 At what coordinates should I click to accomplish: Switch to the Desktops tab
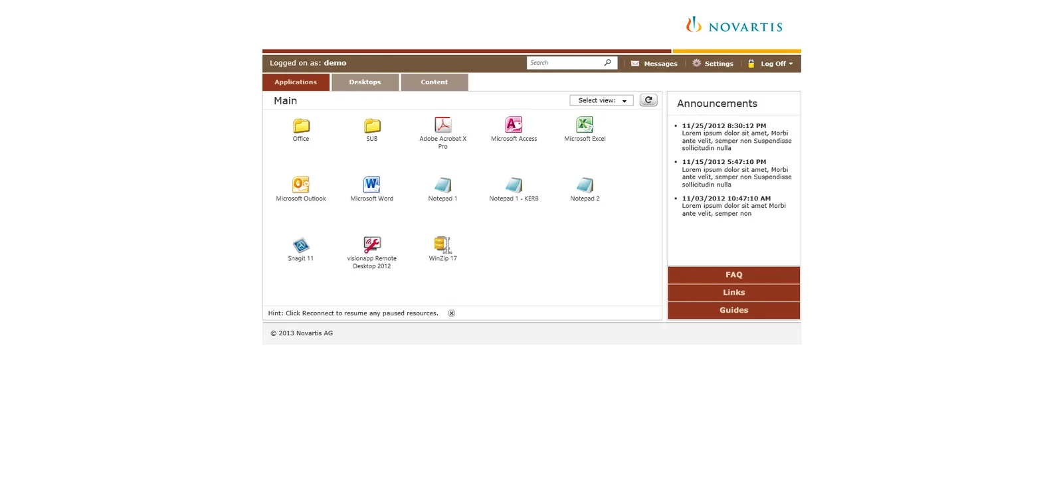[365, 82]
